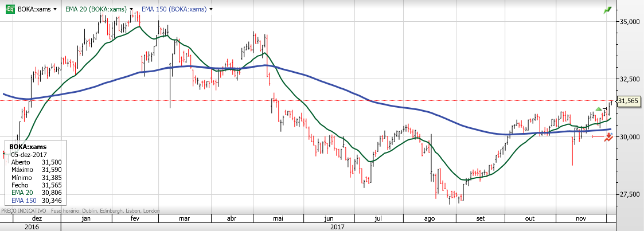The image size is (644, 231).
Task: Click the Fuso horário timezone text
Action: pos(105,211)
